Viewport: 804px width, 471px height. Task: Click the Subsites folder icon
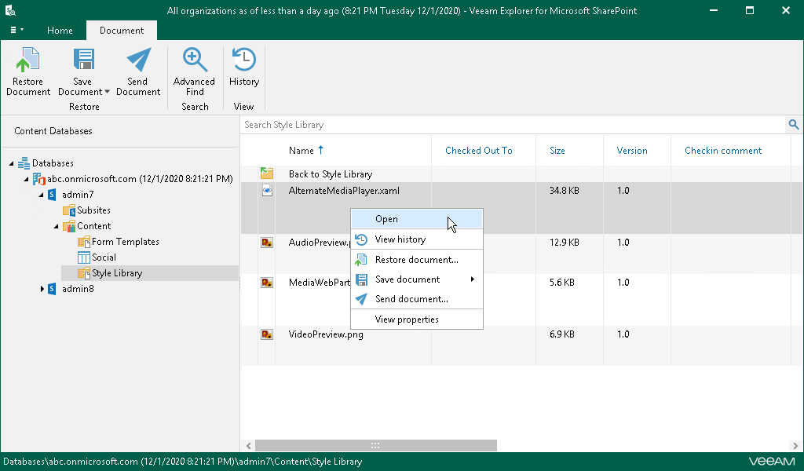coord(69,210)
